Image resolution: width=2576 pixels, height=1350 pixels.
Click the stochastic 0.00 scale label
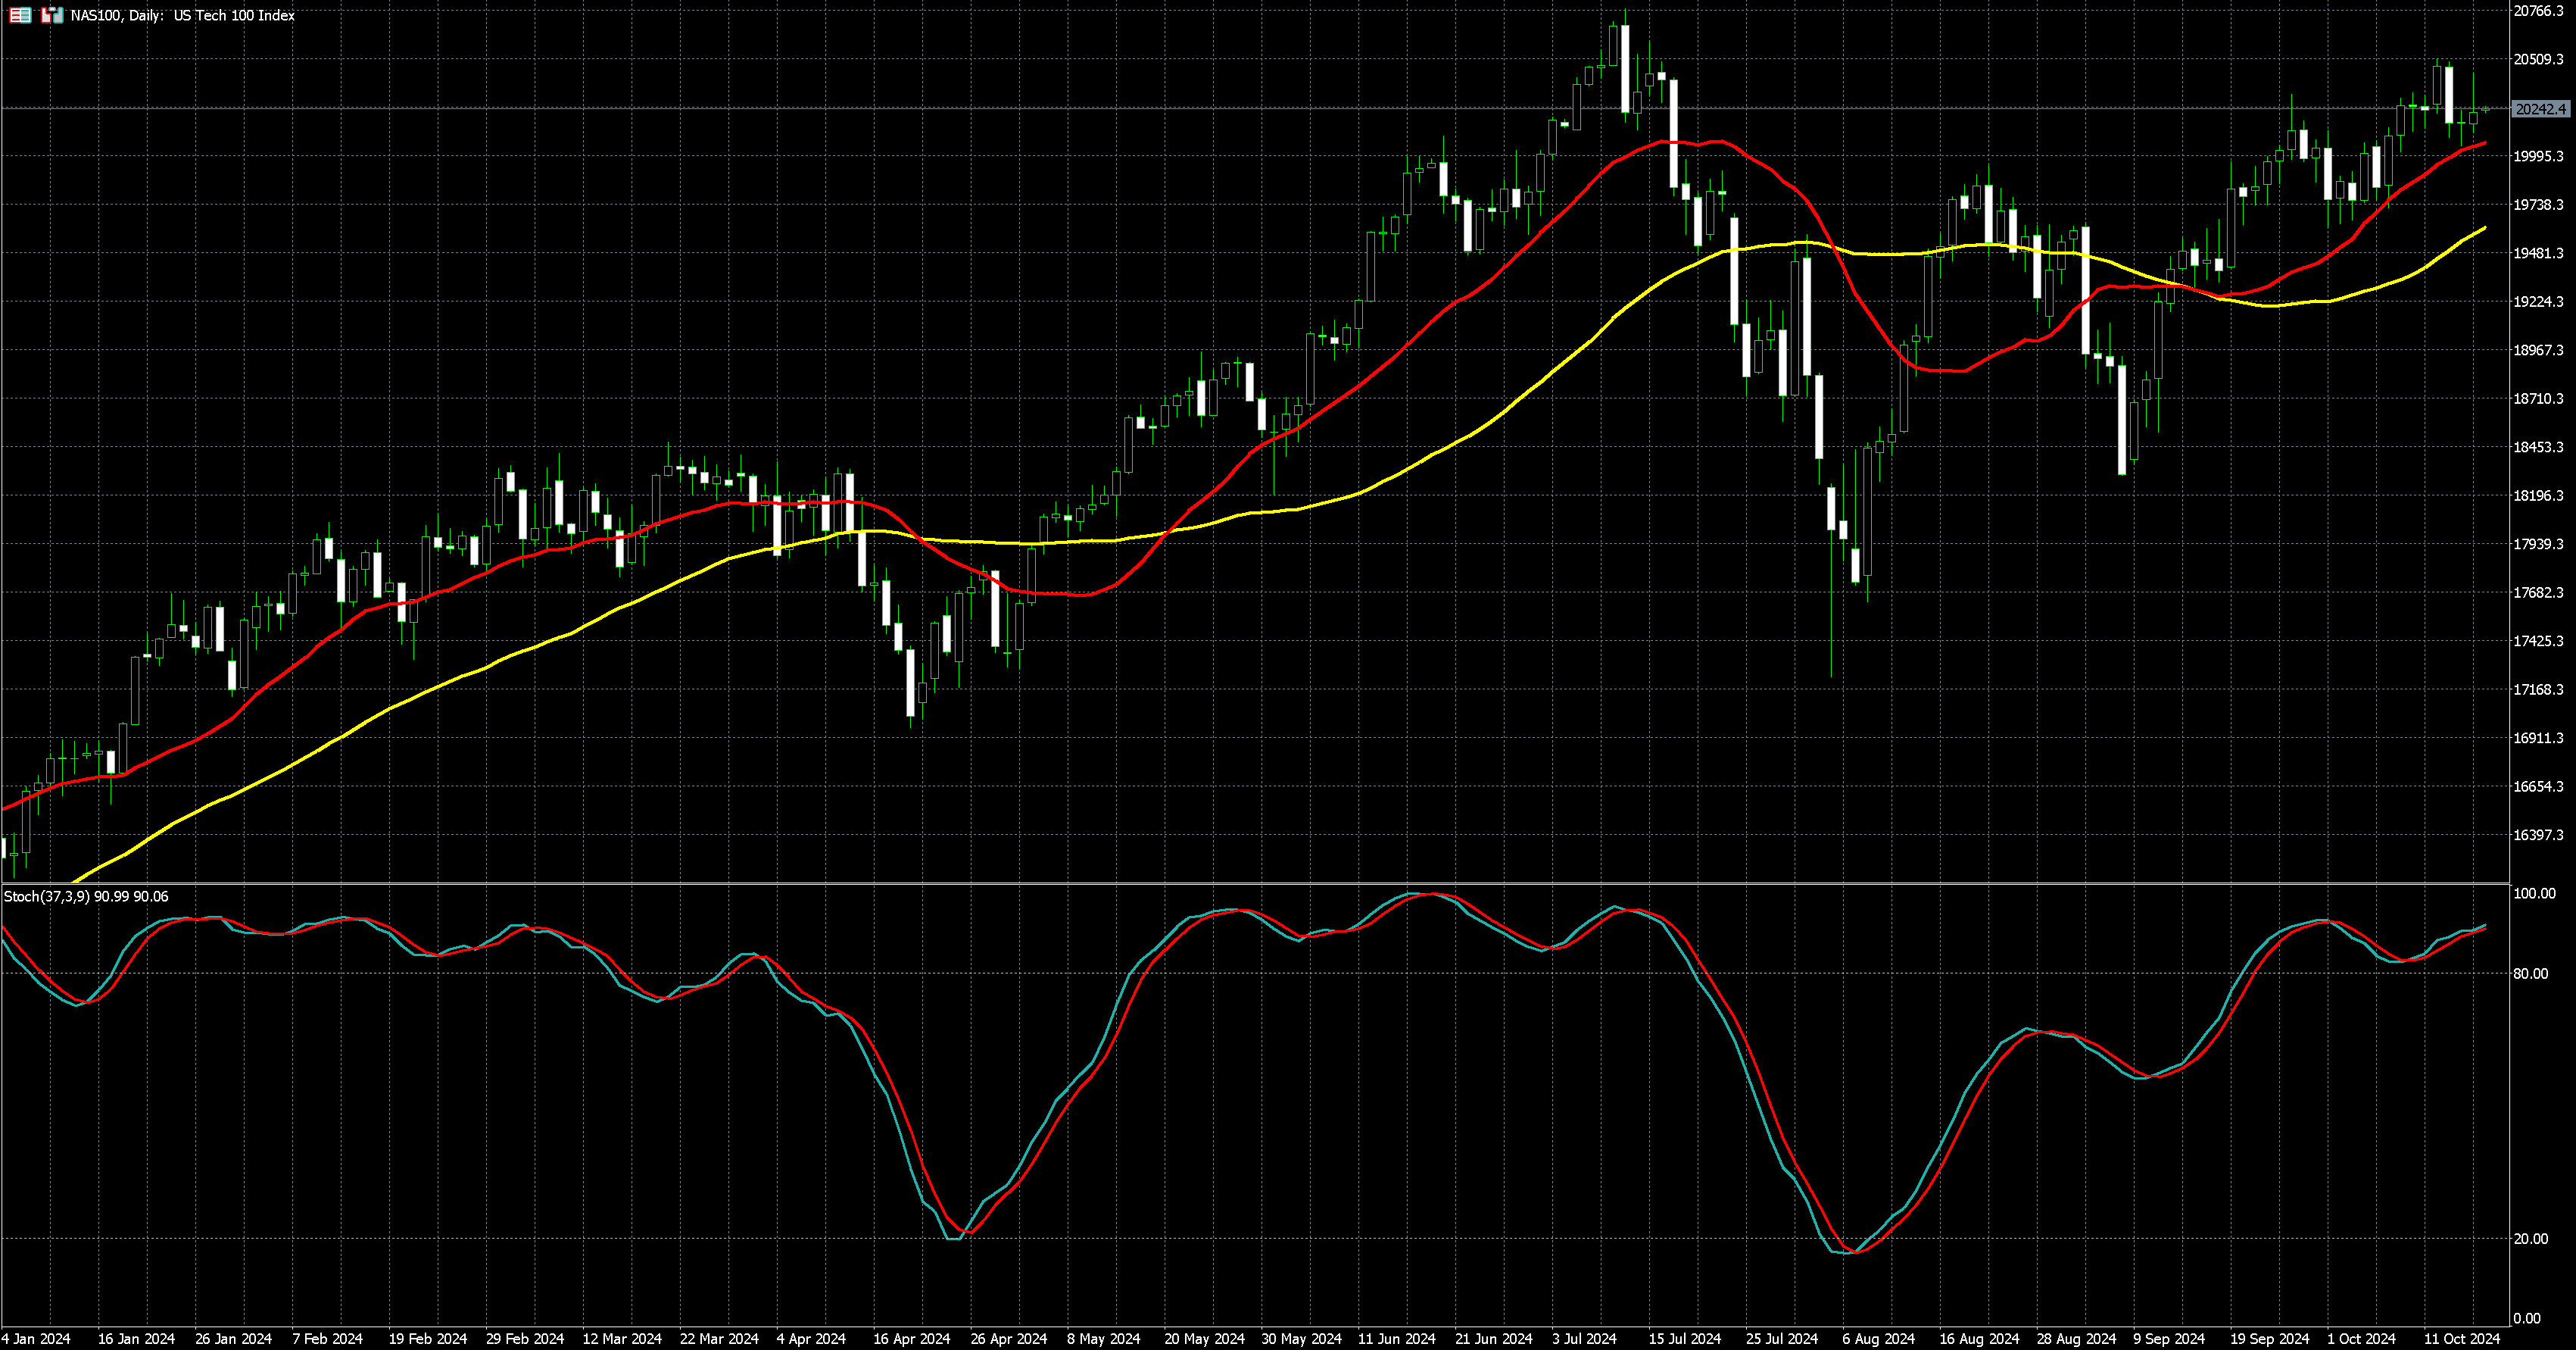tap(2526, 1318)
